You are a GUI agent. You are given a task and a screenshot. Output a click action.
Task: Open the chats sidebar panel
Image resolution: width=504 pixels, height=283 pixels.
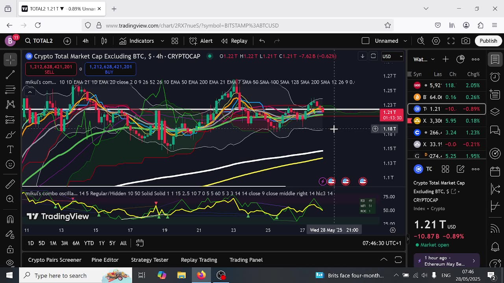coord(495,130)
